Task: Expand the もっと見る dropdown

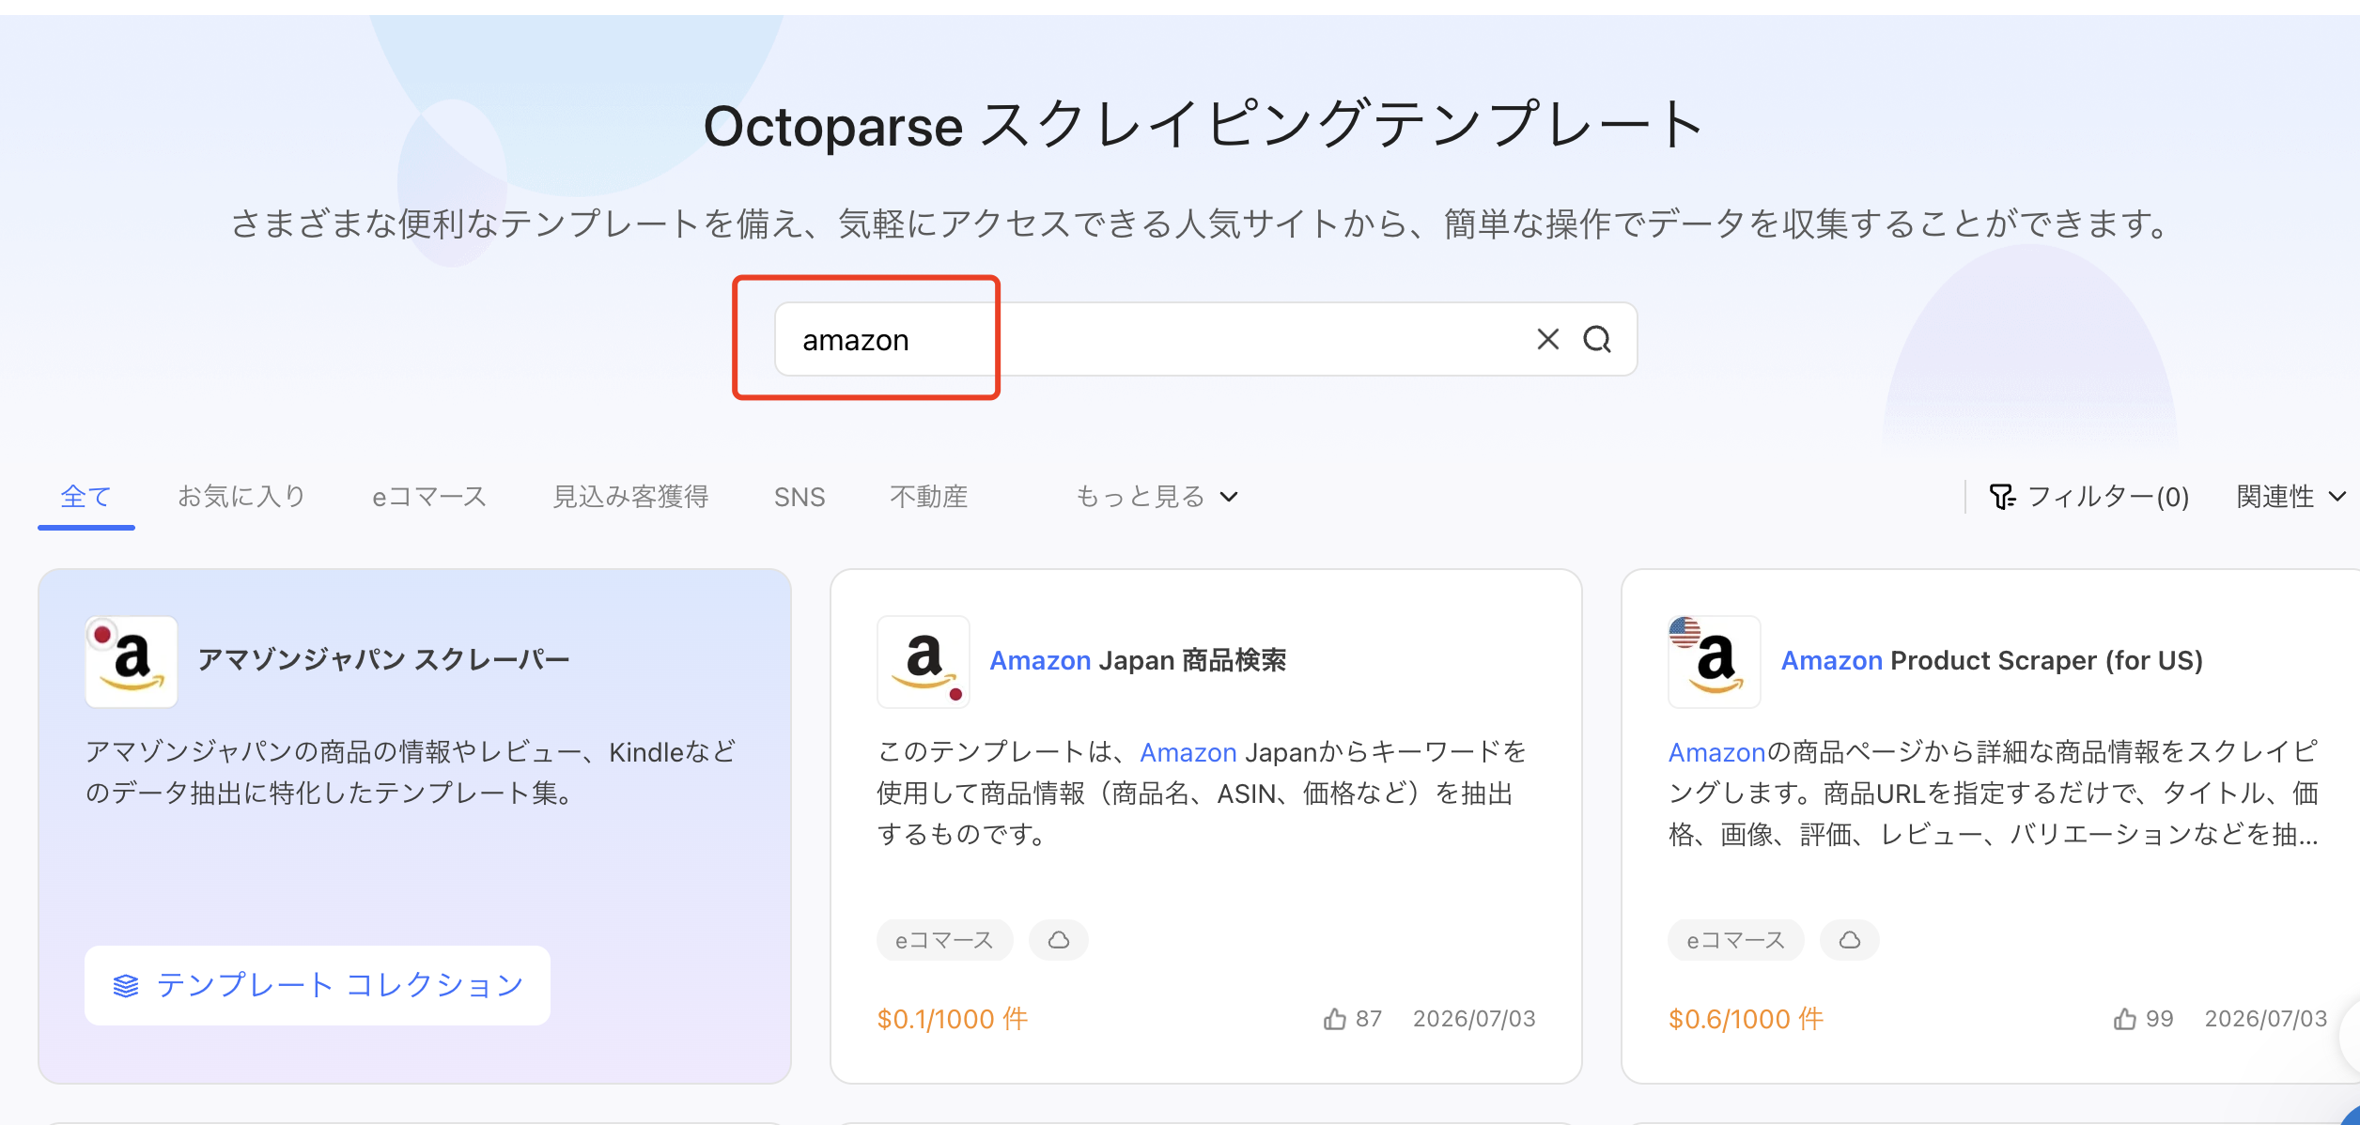Action: 1157,496
